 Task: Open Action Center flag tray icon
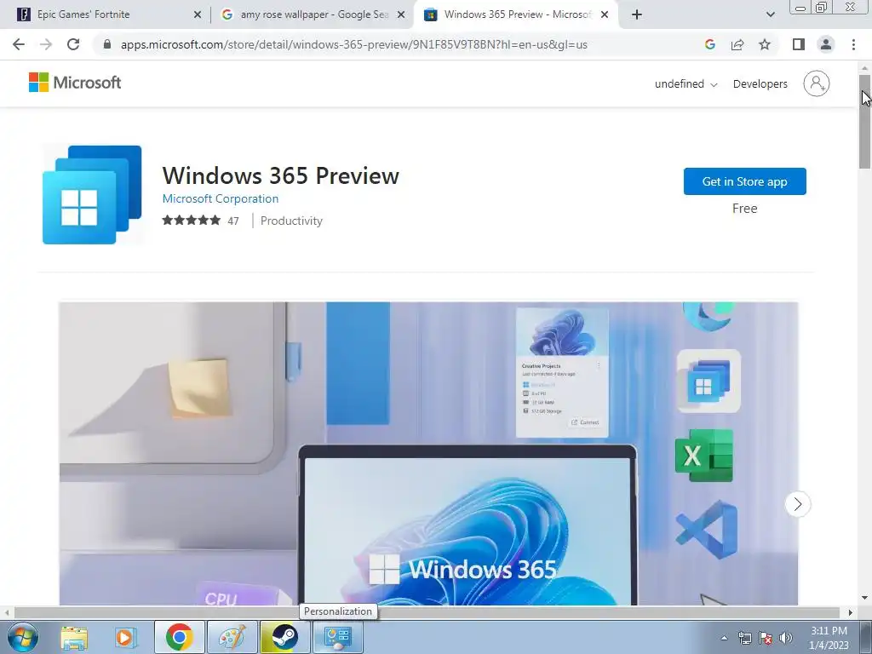click(x=766, y=638)
